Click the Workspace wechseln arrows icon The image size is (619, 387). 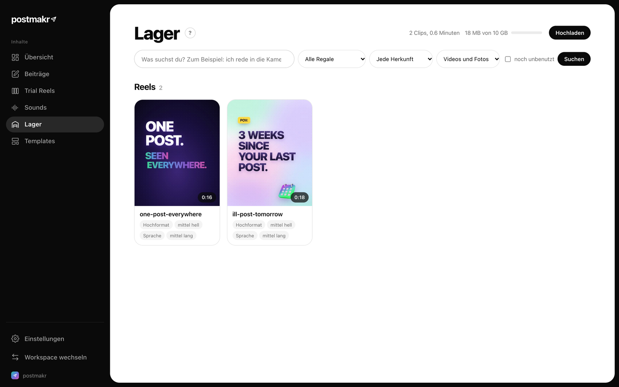click(x=15, y=357)
